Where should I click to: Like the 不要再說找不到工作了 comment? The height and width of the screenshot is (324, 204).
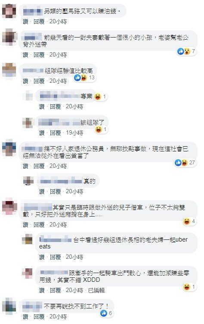(25, 317)
